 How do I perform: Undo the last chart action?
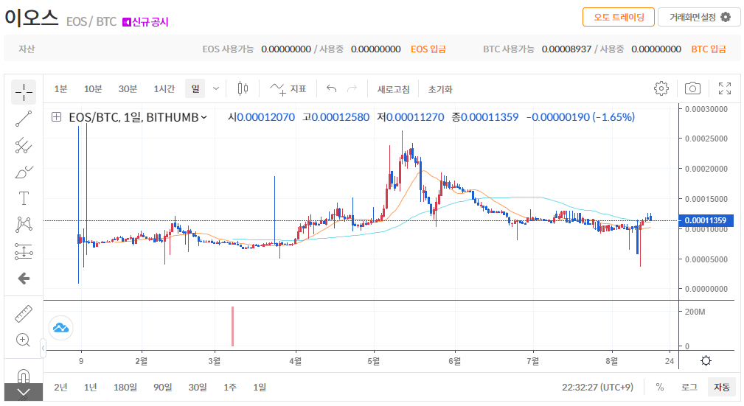tap(331, 88)
